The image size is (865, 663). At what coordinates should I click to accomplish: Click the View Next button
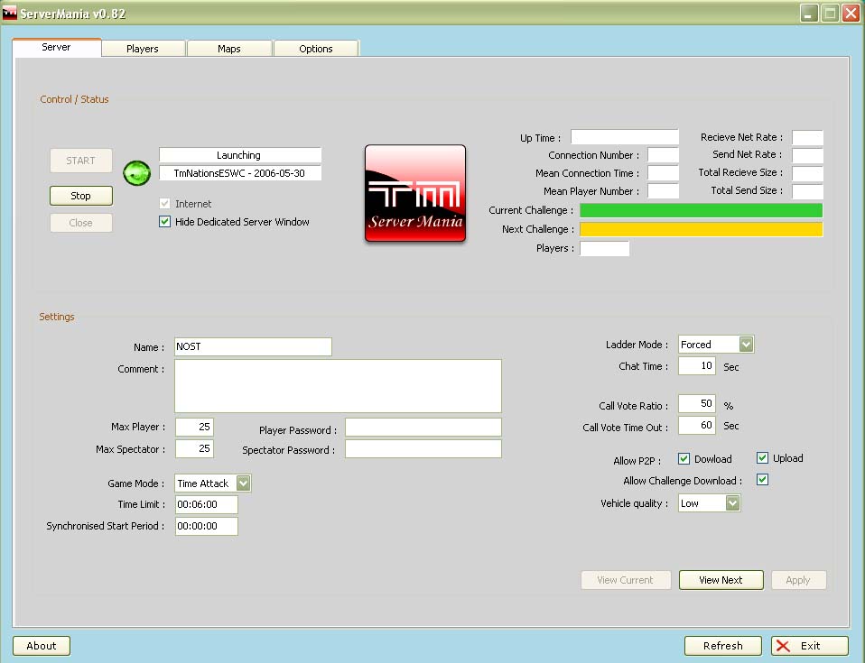(x=721, y=580)
